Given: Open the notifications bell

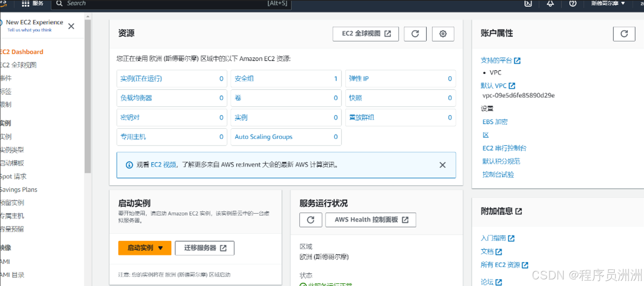Looking at the screenshot, I should (x=550, y=4).
